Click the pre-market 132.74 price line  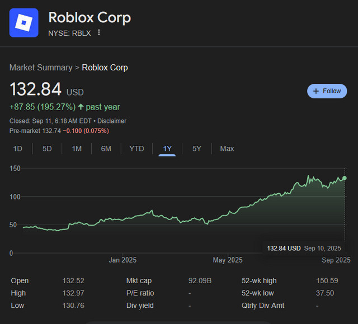tap(59, 131)
